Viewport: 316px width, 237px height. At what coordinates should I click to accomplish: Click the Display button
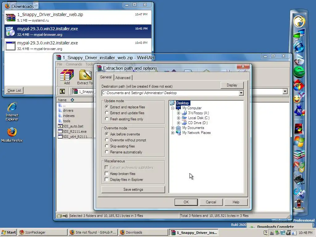232,85
